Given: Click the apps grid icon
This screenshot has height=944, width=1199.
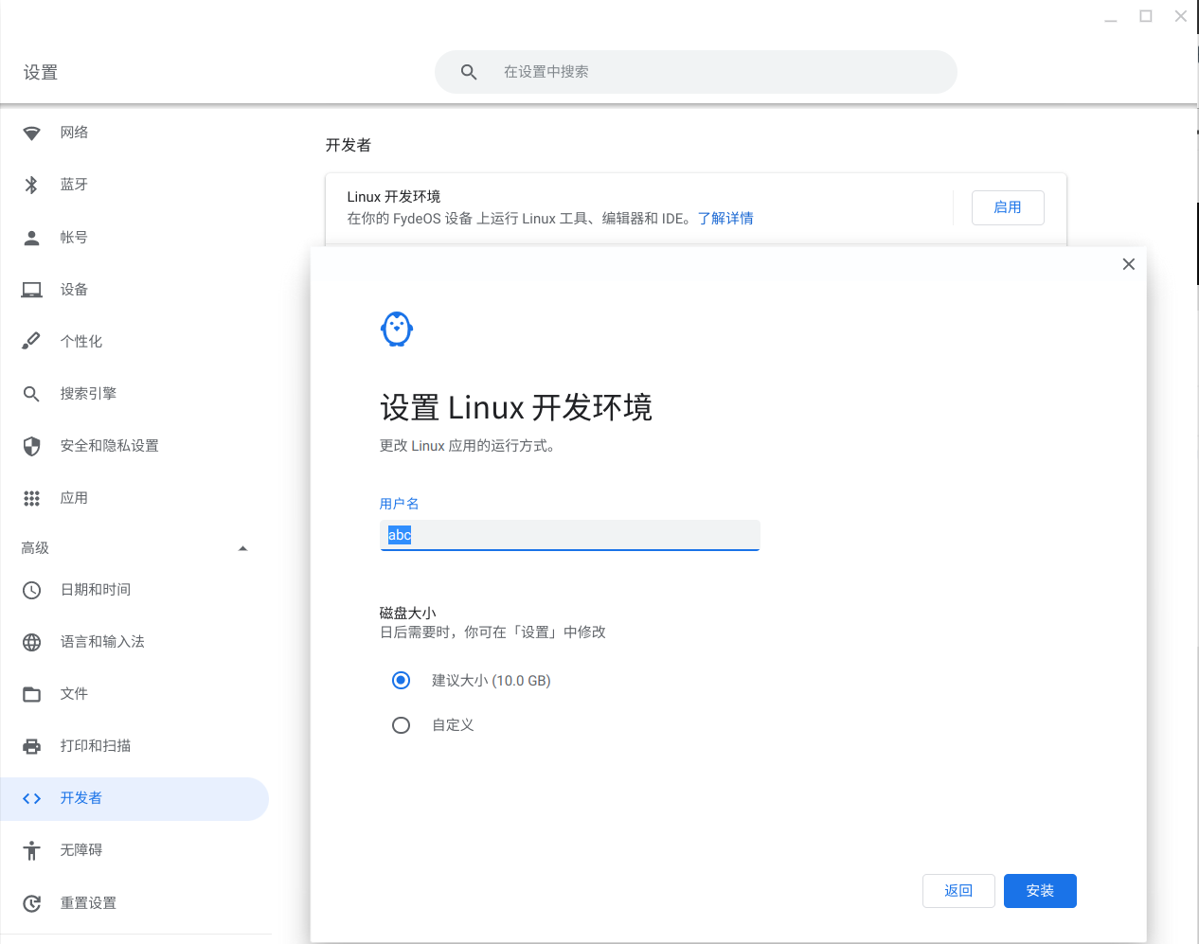Looking at the screenshot, I should [31, 498].
